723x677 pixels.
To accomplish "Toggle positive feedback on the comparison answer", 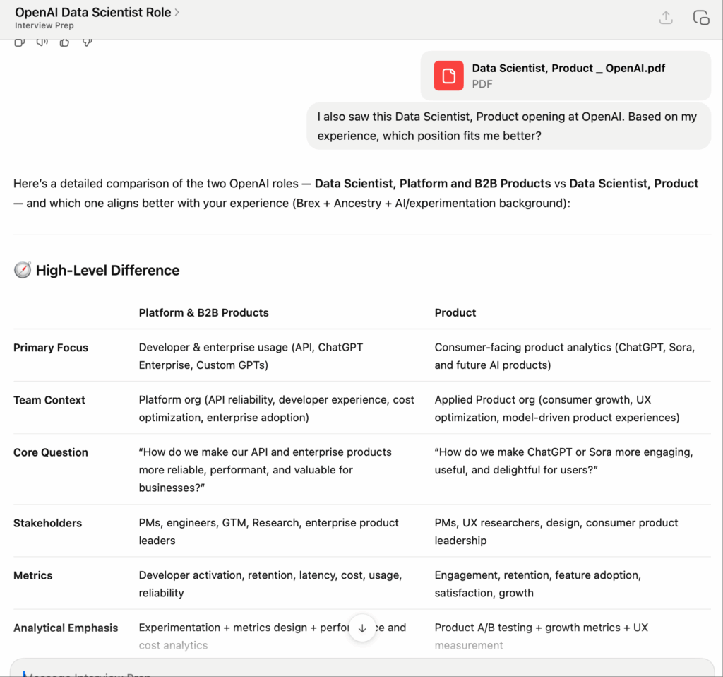I will (x=64, y=42).
